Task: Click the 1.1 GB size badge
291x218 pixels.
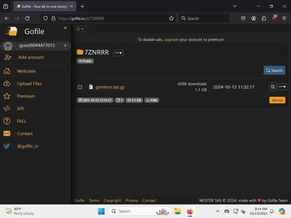Action: [x=134, y=100]
